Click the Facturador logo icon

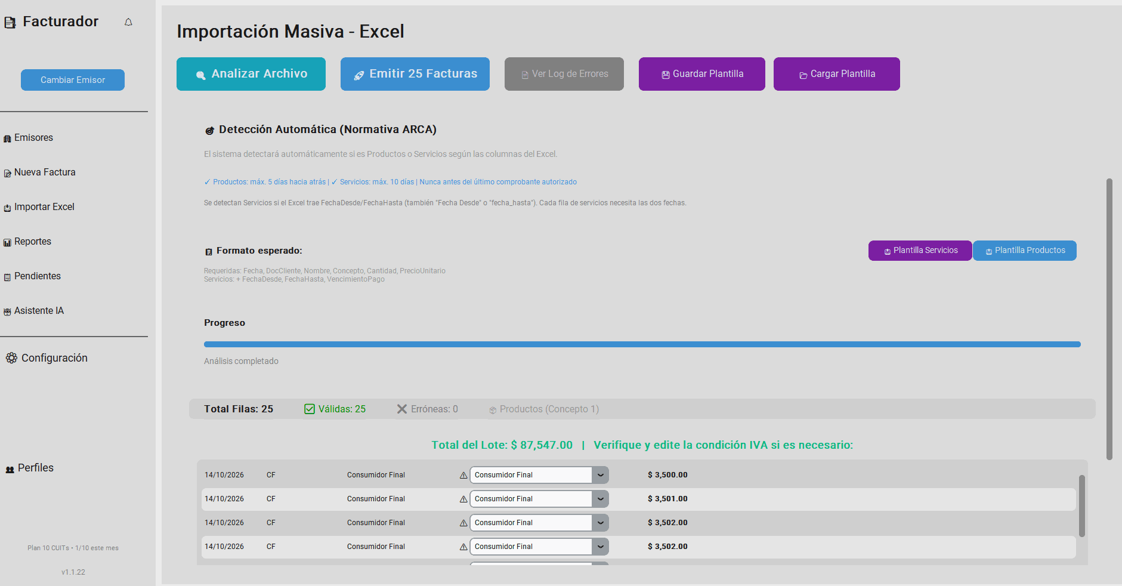[x=10, y=23]
